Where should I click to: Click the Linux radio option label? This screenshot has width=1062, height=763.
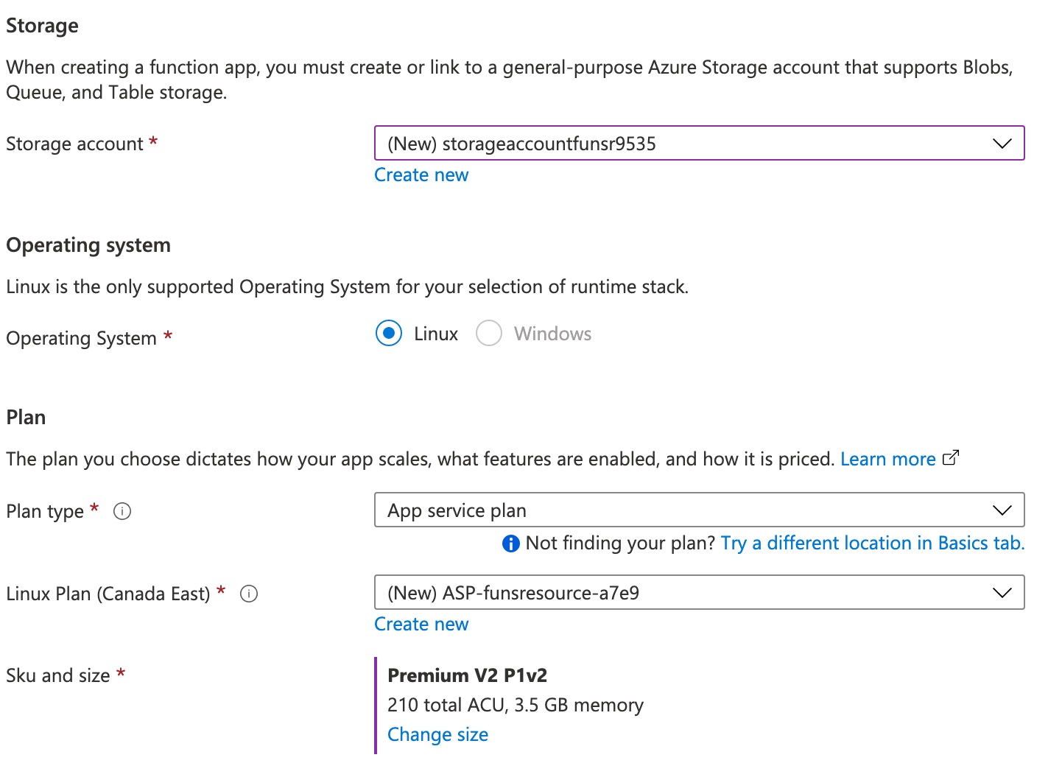pyautogui.click(x=436, y=334)
